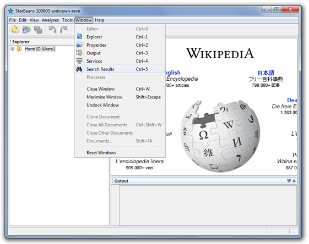Viewport: 309px width, 244px height.
Task: Click the binoculars Search Results icon
Action: (x=79, y=69)
